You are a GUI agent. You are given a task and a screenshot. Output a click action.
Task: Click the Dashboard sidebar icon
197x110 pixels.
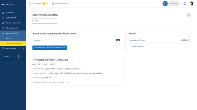point(3,13)
